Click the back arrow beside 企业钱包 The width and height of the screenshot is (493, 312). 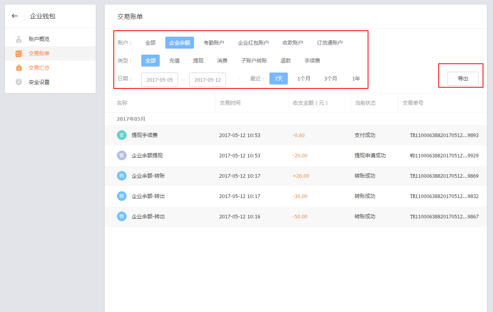15,16
